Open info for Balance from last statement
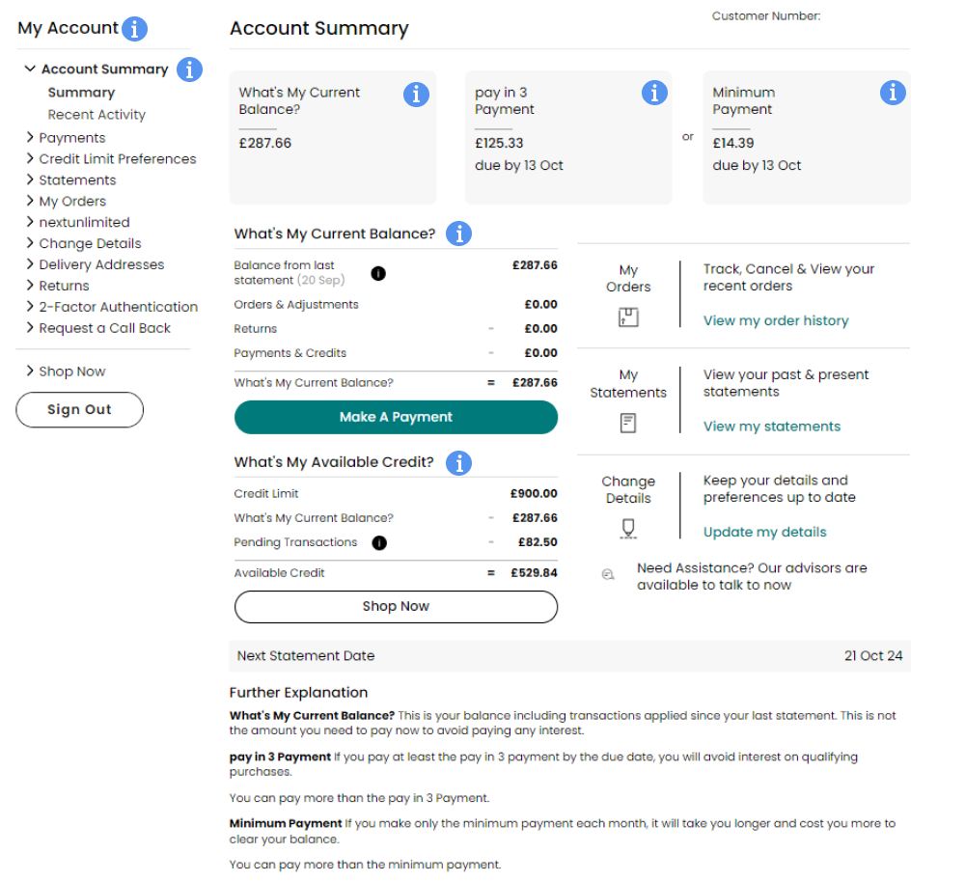 (x=378, y=273)
